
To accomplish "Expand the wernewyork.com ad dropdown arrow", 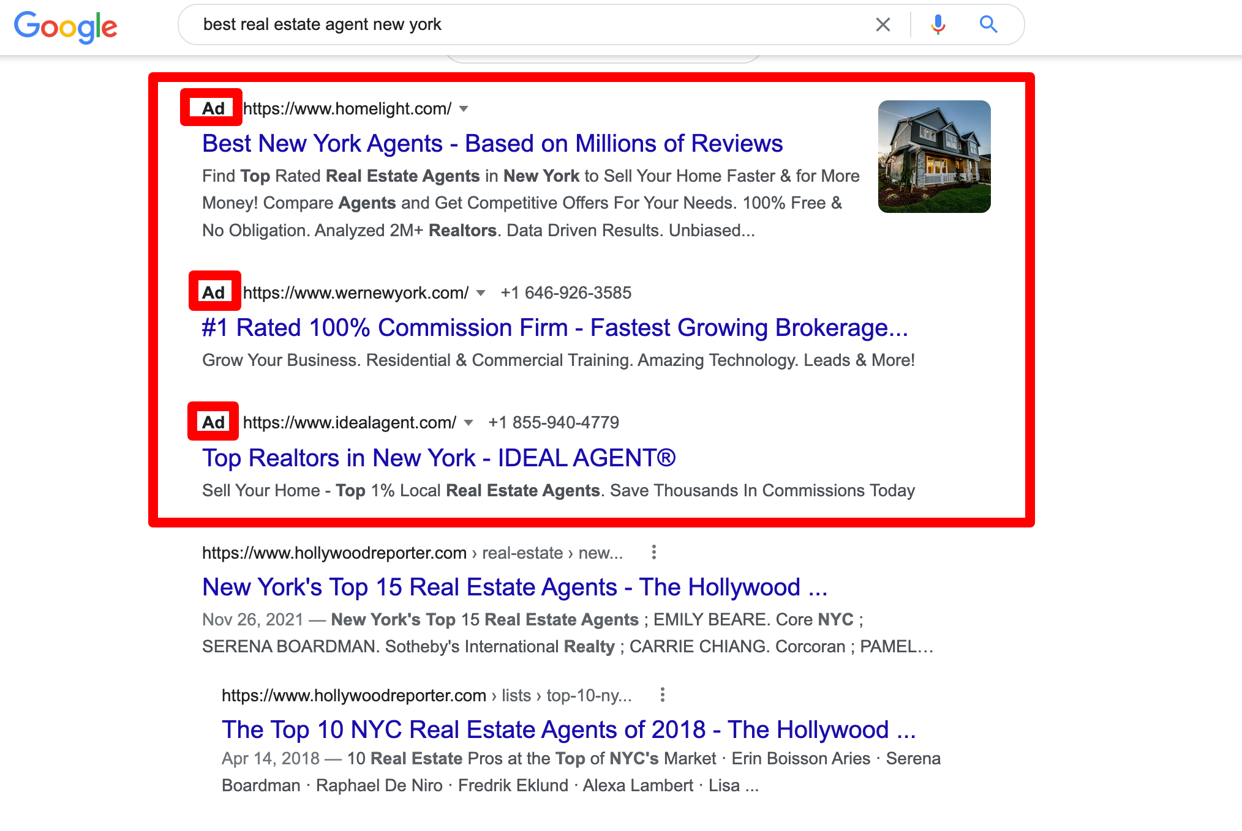I will tap(481, 293).
